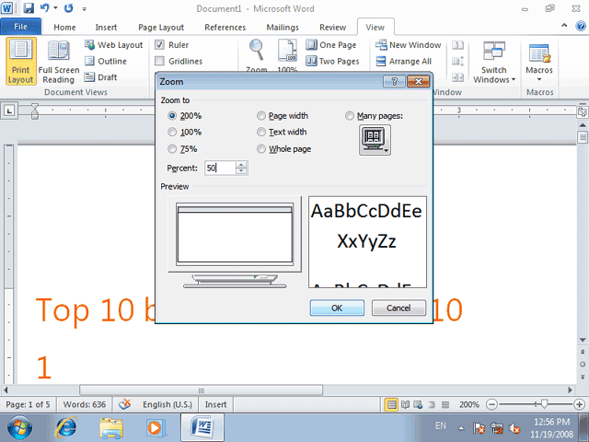Choose Two Pages view
589x442 pixels.
332,61
